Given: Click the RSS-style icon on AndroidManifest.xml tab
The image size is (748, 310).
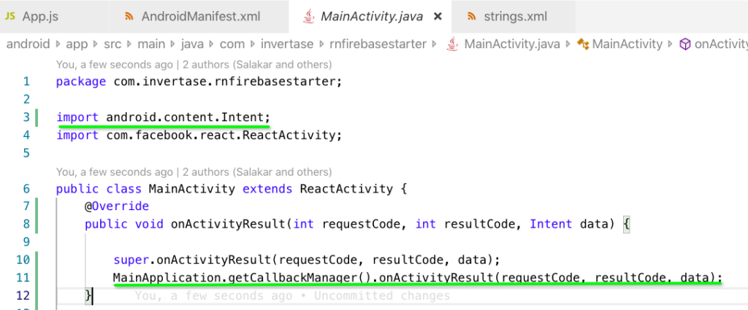Looking at the screenshot, I should pyautogui.click(x=129, y=16).
